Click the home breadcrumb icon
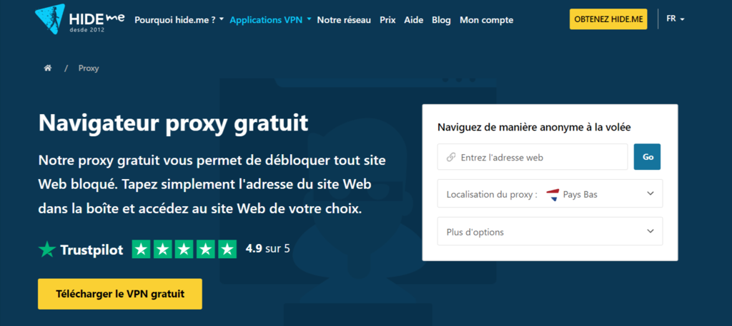Image resolution: width=732 pixels, height=326 pixels. [48, 68]
